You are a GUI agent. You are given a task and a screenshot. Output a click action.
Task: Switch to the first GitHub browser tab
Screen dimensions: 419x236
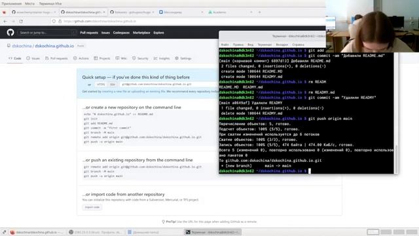(x=33, y=12)
